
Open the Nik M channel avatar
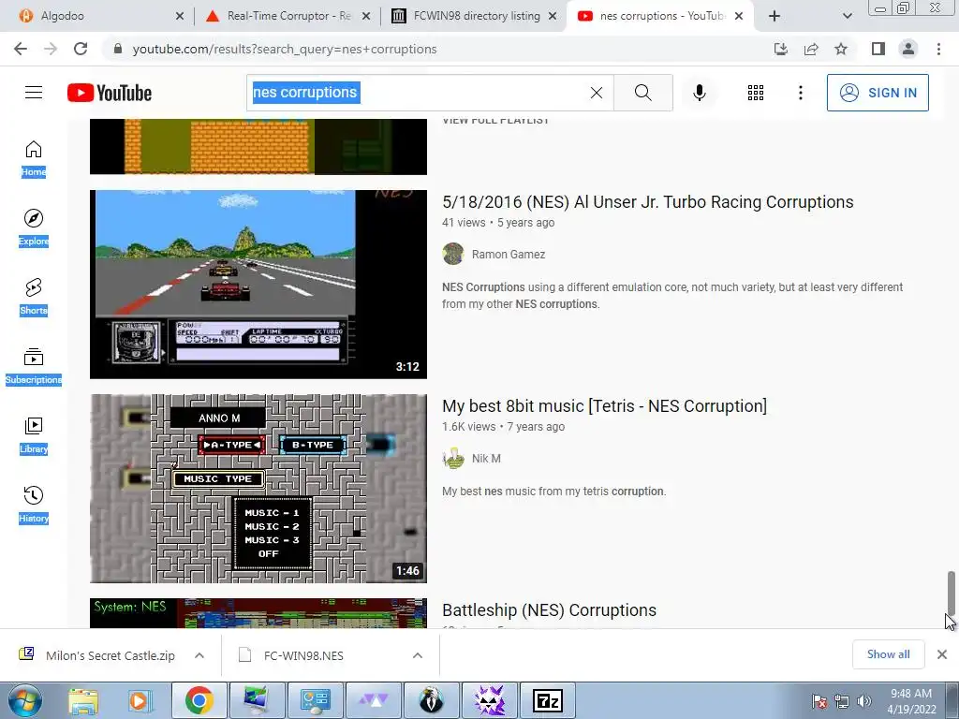point(453,458)
